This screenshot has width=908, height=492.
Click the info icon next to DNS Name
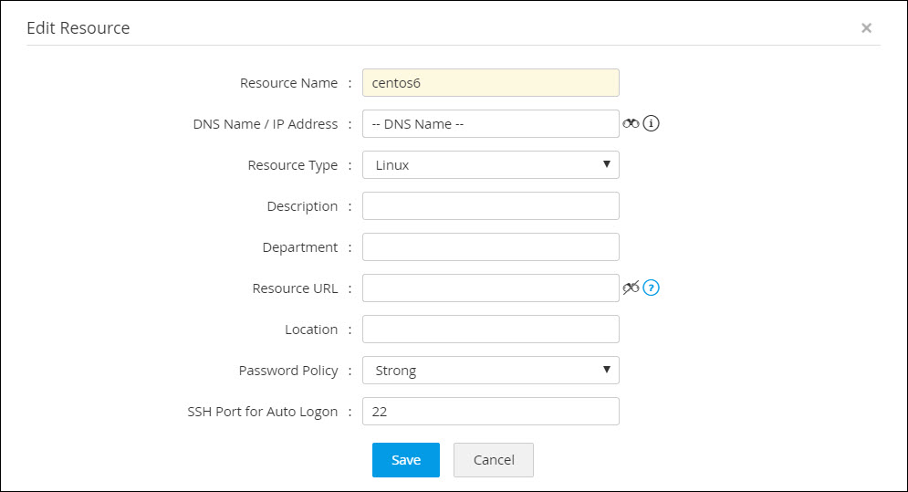(x=651, y=123)
